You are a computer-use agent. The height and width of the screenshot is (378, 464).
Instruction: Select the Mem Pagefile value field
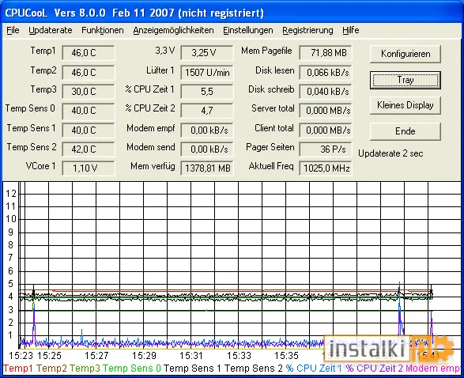point(326,53)
